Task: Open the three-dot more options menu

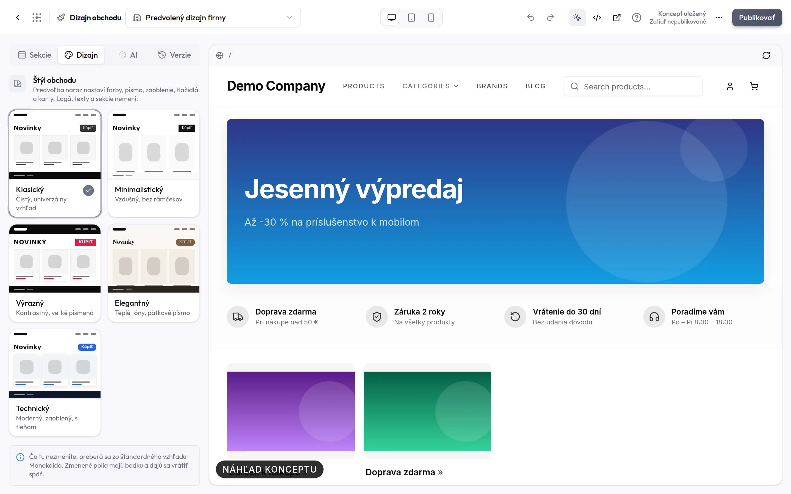Action: pos(719,18)
